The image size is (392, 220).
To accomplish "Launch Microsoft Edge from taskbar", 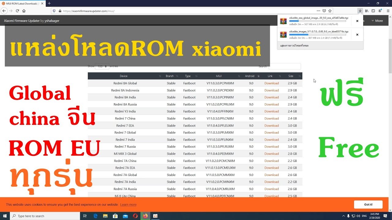I will coord(96,216).
